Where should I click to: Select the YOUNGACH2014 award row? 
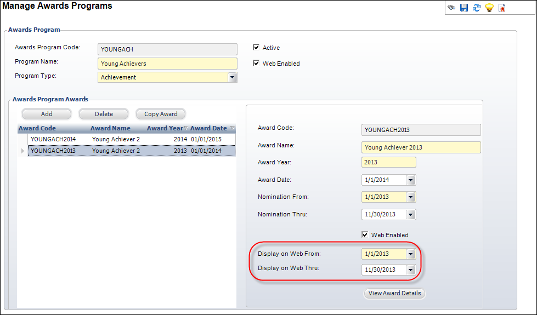(132, 139)
